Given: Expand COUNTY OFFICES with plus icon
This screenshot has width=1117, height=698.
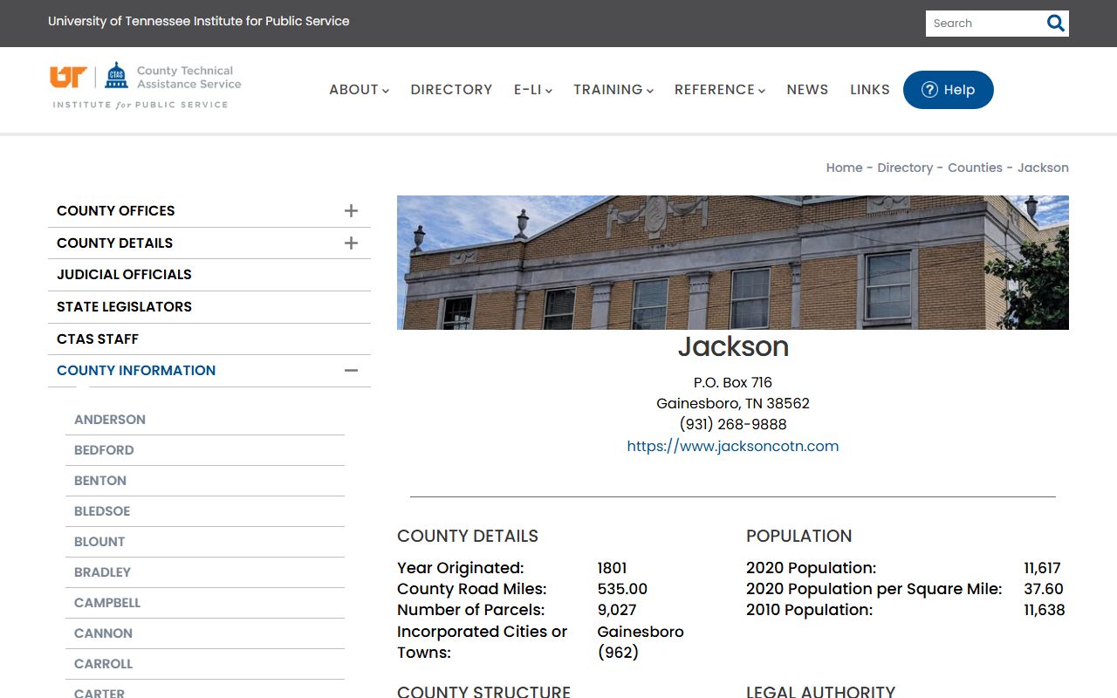Looking at the screenshot, I should (351, 210).
